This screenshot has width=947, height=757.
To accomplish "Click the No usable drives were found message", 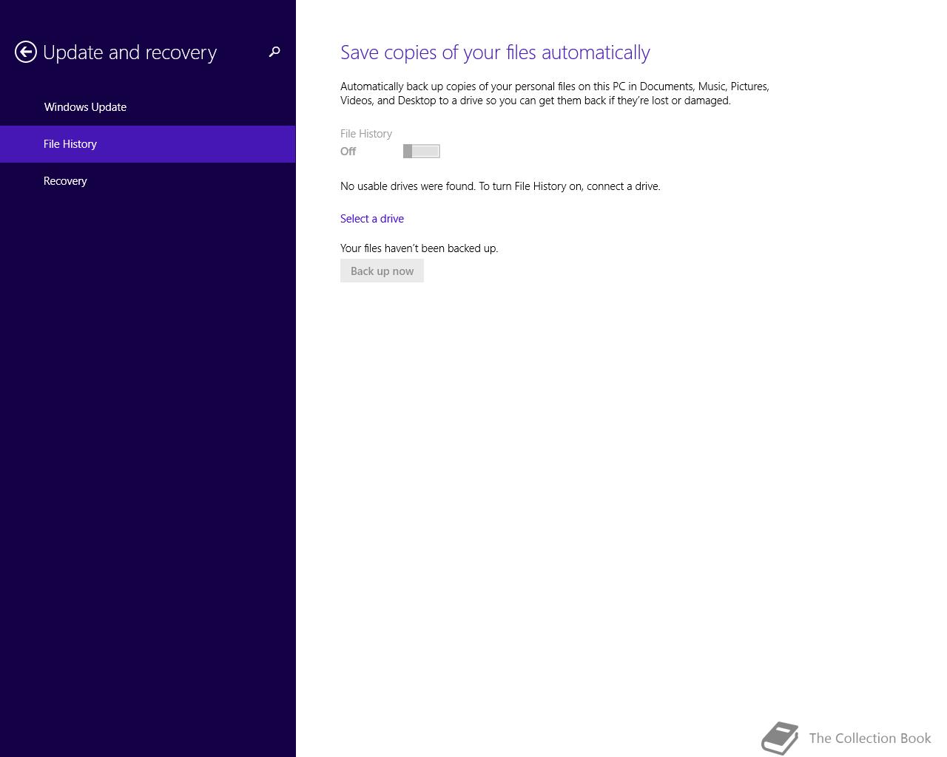I will pos(500,186).
